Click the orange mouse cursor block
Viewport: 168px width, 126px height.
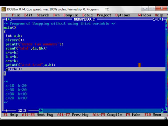tap(139, 65)
